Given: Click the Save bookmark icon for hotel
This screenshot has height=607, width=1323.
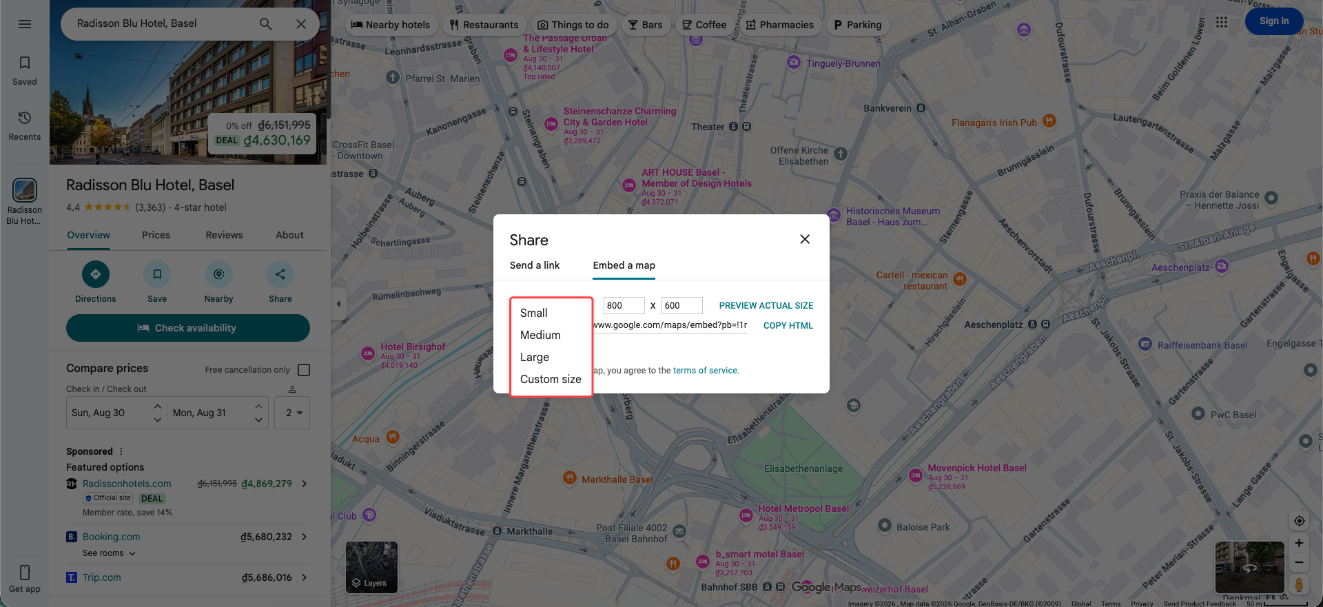Looking at the screenshot, I should (157, 274).
